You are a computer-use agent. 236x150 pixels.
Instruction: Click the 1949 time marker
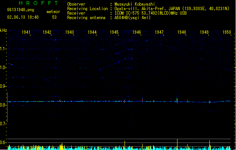(204, 32)
